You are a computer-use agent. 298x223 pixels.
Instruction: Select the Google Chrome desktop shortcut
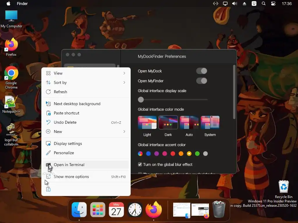click(11, 77)
